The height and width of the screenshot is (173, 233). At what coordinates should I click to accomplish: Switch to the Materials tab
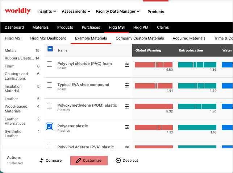(41, 27)
